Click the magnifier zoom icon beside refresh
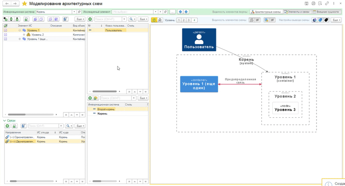The height and width of the screenshot is (186, 345). click(x=160, y=20)
